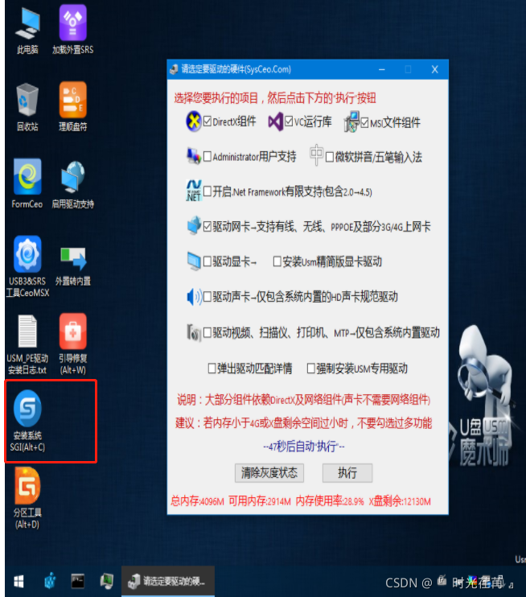Screen dimensions: 526x597
Task: Open 加载外置SRS desktop icon
Action: tap(72, 30)
